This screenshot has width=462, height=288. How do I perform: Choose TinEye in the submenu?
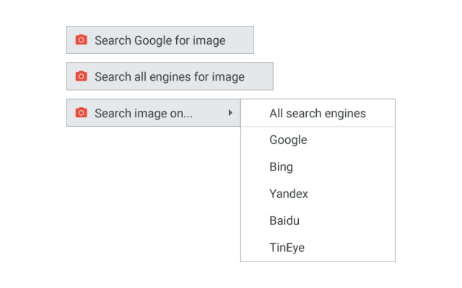pyautogui.click(x=287, y=248)
